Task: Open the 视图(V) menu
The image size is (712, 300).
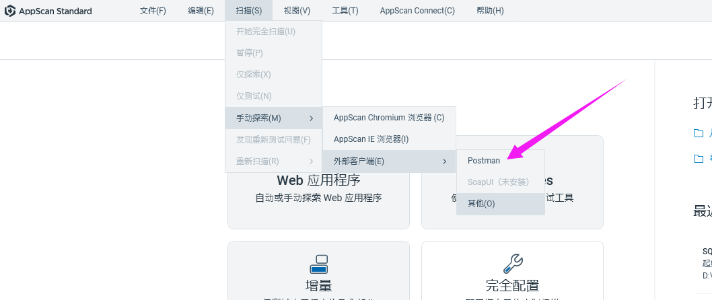Action: (x=297, y=11)
